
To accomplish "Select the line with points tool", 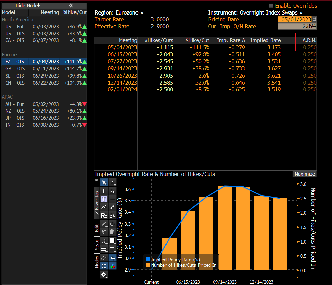I will point(112,207).
